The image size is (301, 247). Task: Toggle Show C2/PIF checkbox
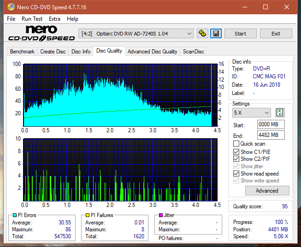[236, 159]
